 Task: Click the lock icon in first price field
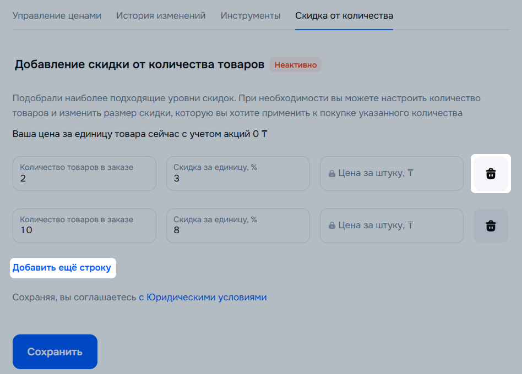point(332,174)
